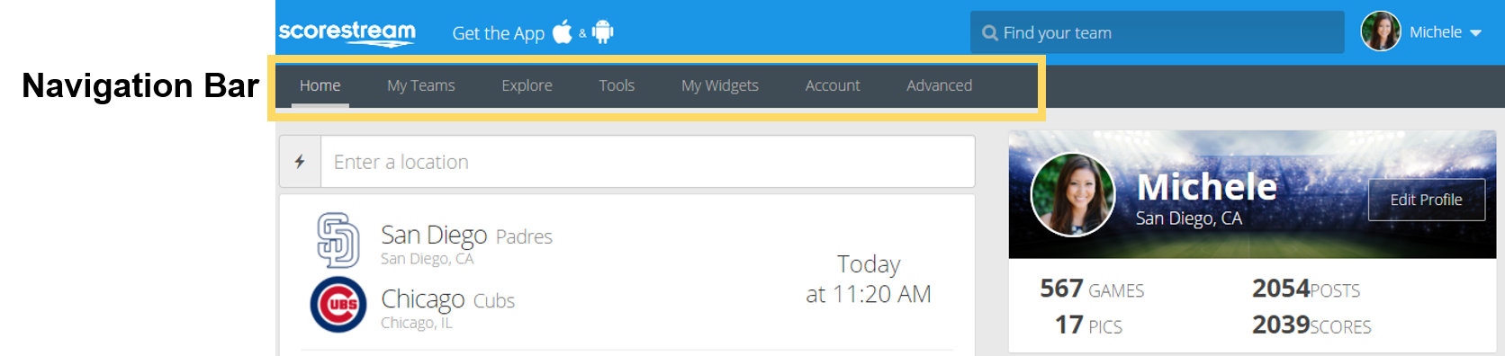Select the Advanced menu item

(x=939, y=85)
